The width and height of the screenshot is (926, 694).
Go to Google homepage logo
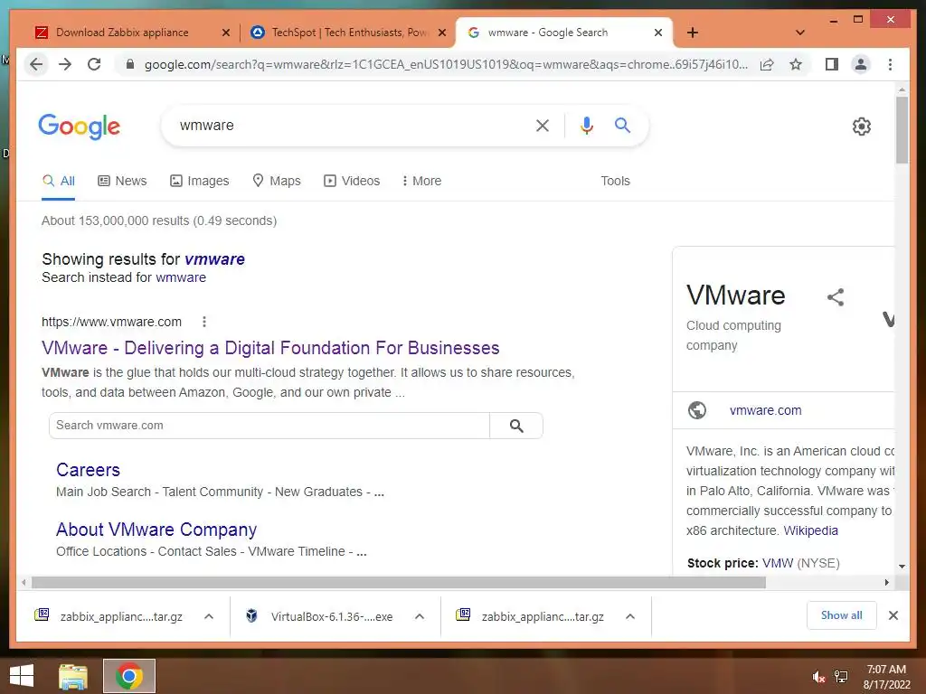(x=80, y=127)
